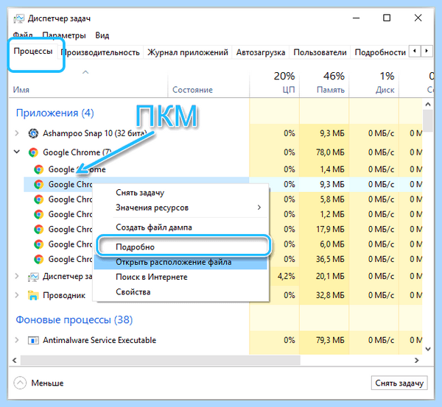This screenshot has width=442, height=407.
Task: Expand the Ashampoo Snap 10 process group
Action: pos(17,133)
